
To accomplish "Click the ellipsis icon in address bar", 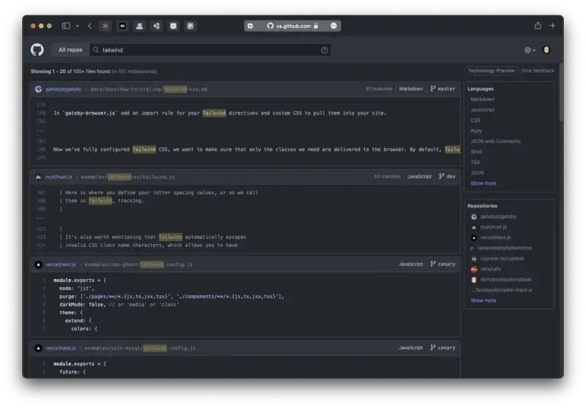I will click(333, 26).
